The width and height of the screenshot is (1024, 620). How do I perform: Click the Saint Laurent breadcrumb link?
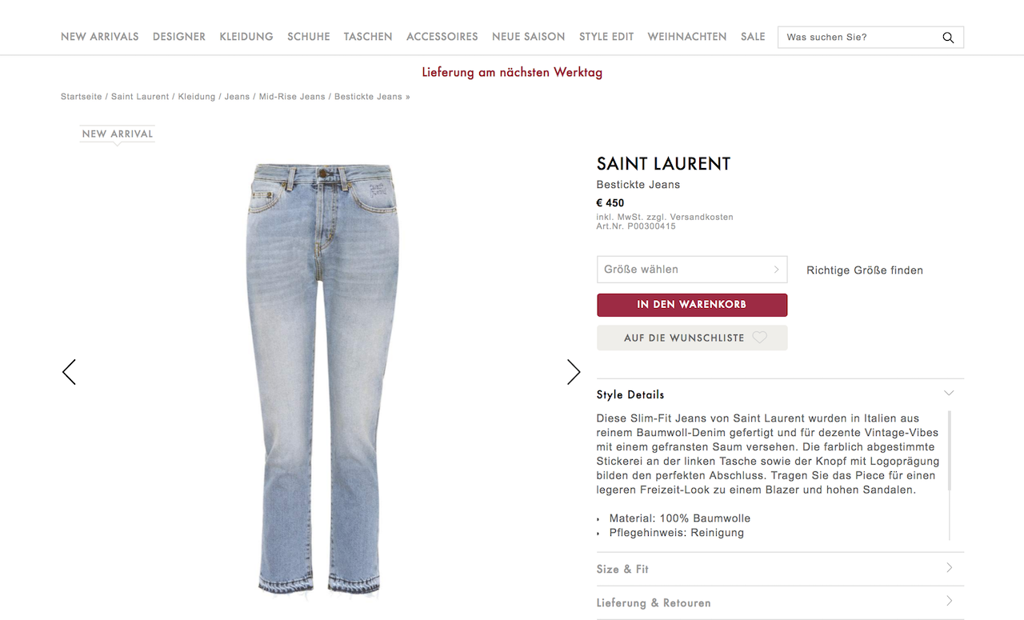(140, 97)
